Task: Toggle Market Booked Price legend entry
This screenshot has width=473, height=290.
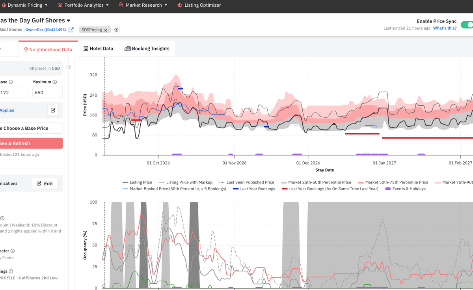Action: point(174,189)
